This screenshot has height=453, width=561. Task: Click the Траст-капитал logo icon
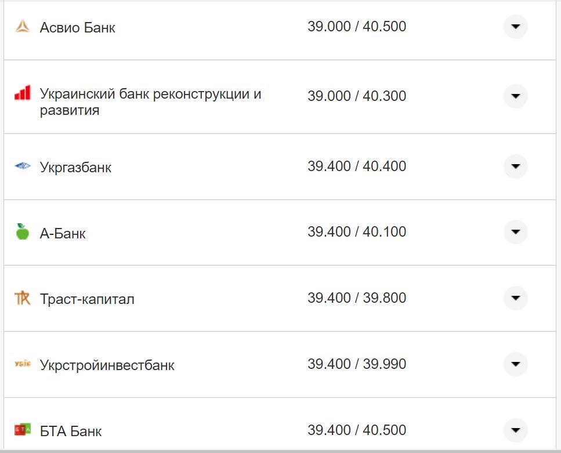click(22, 298)
